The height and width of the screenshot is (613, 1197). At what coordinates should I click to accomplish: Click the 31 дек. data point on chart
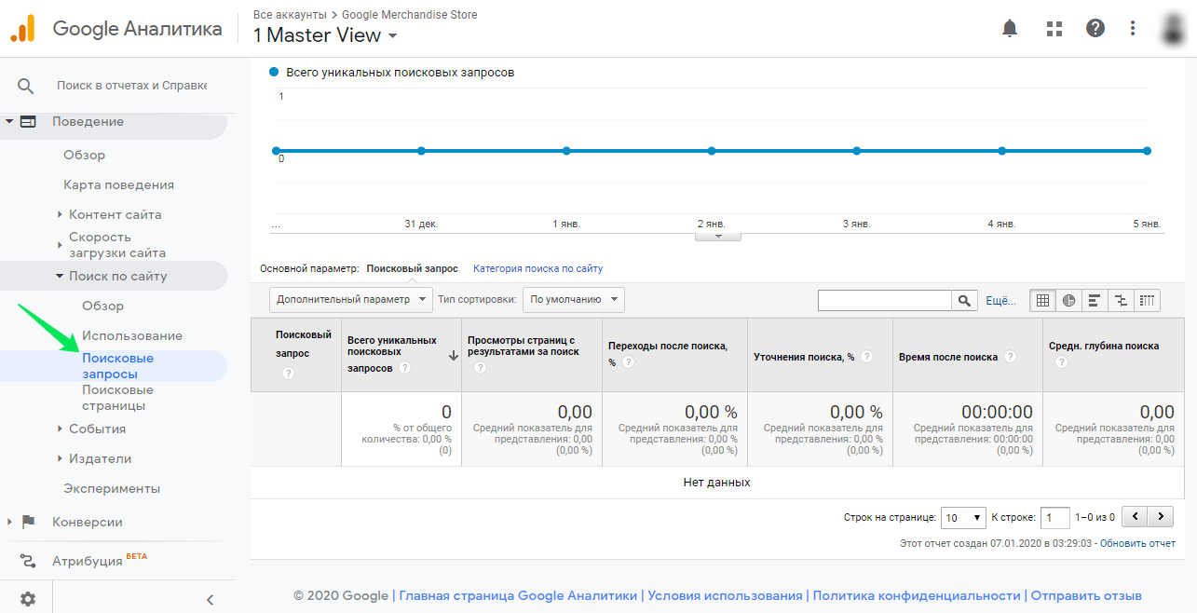point(421,151)
